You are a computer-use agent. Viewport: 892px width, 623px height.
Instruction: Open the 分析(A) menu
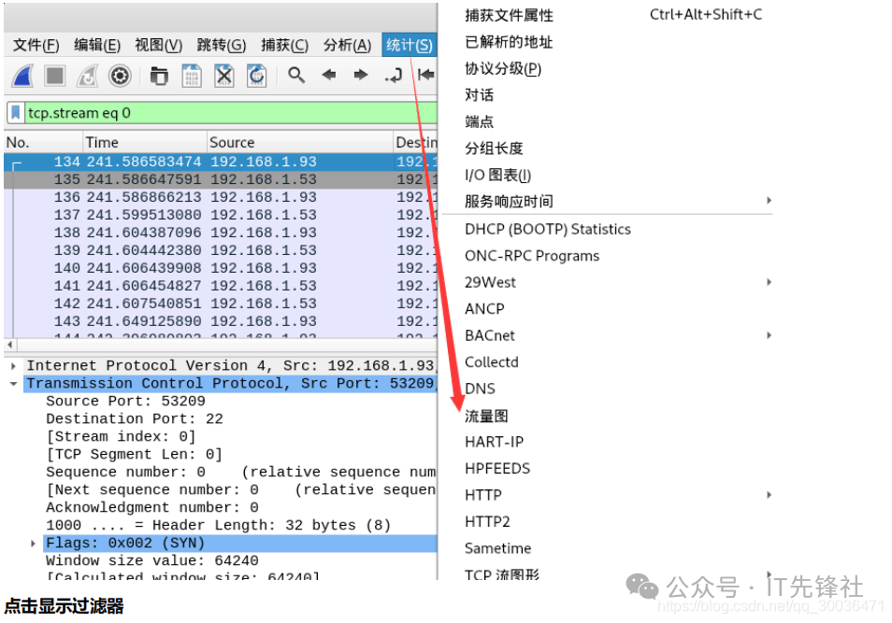[x=347, y=45]
